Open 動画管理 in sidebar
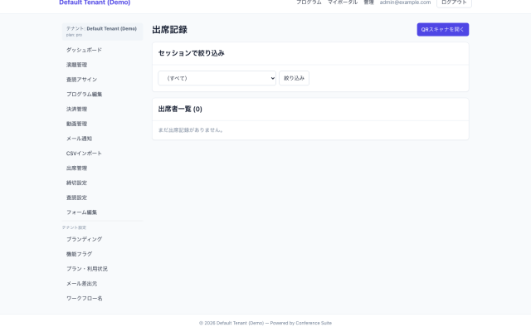 (102, 124)
